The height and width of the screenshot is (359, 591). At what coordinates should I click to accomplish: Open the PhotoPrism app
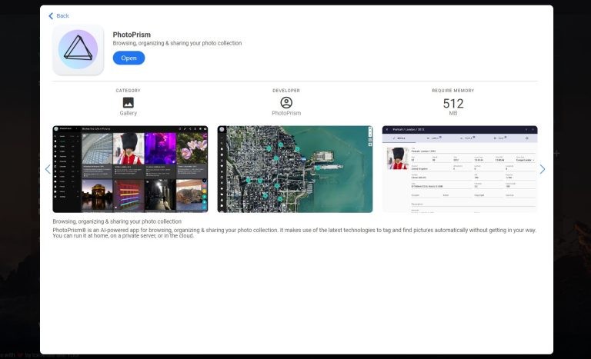[129, 58]
